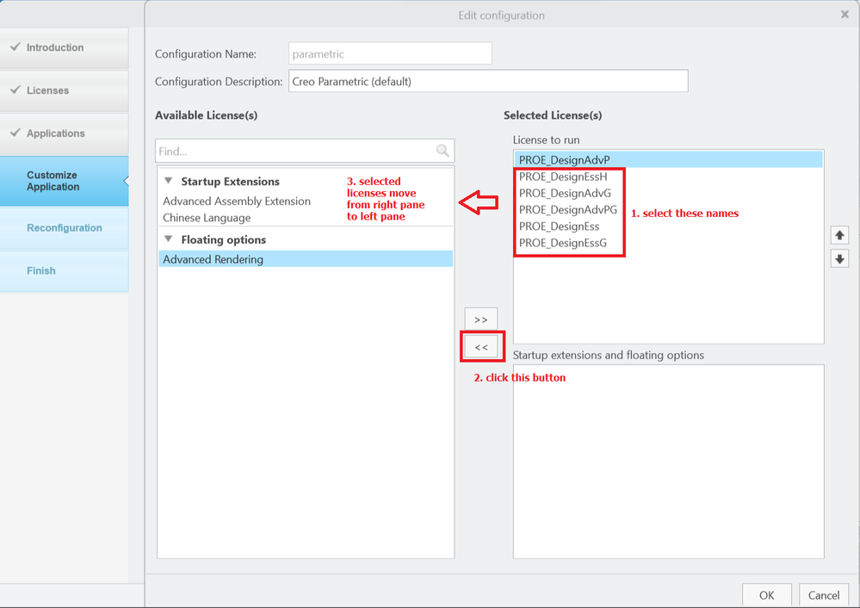Select Advanced Rendering option
Viewport: 860px width, 608px height.
pos(306,259)
